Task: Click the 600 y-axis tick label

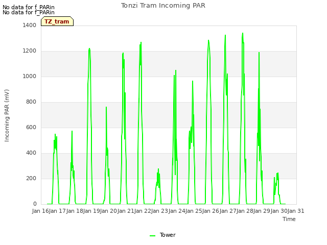Action: [x=31, y=127]
